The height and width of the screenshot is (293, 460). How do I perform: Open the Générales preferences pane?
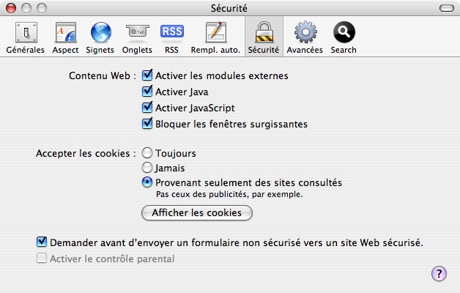click(26, 37)
